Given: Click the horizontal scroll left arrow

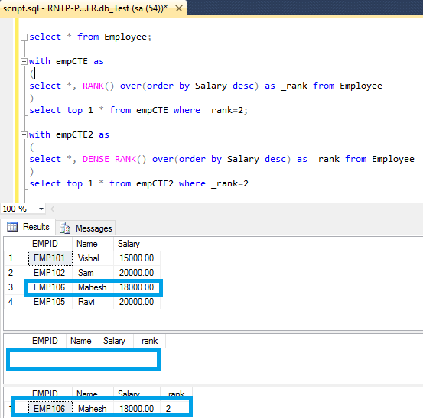Looking at the screenshot, I should (x=53, y=209).
